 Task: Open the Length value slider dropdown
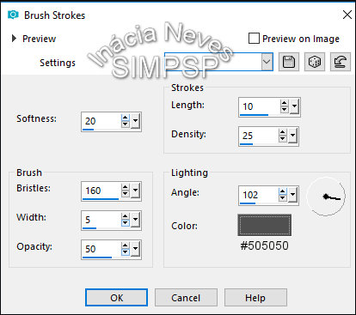point(295,106)
